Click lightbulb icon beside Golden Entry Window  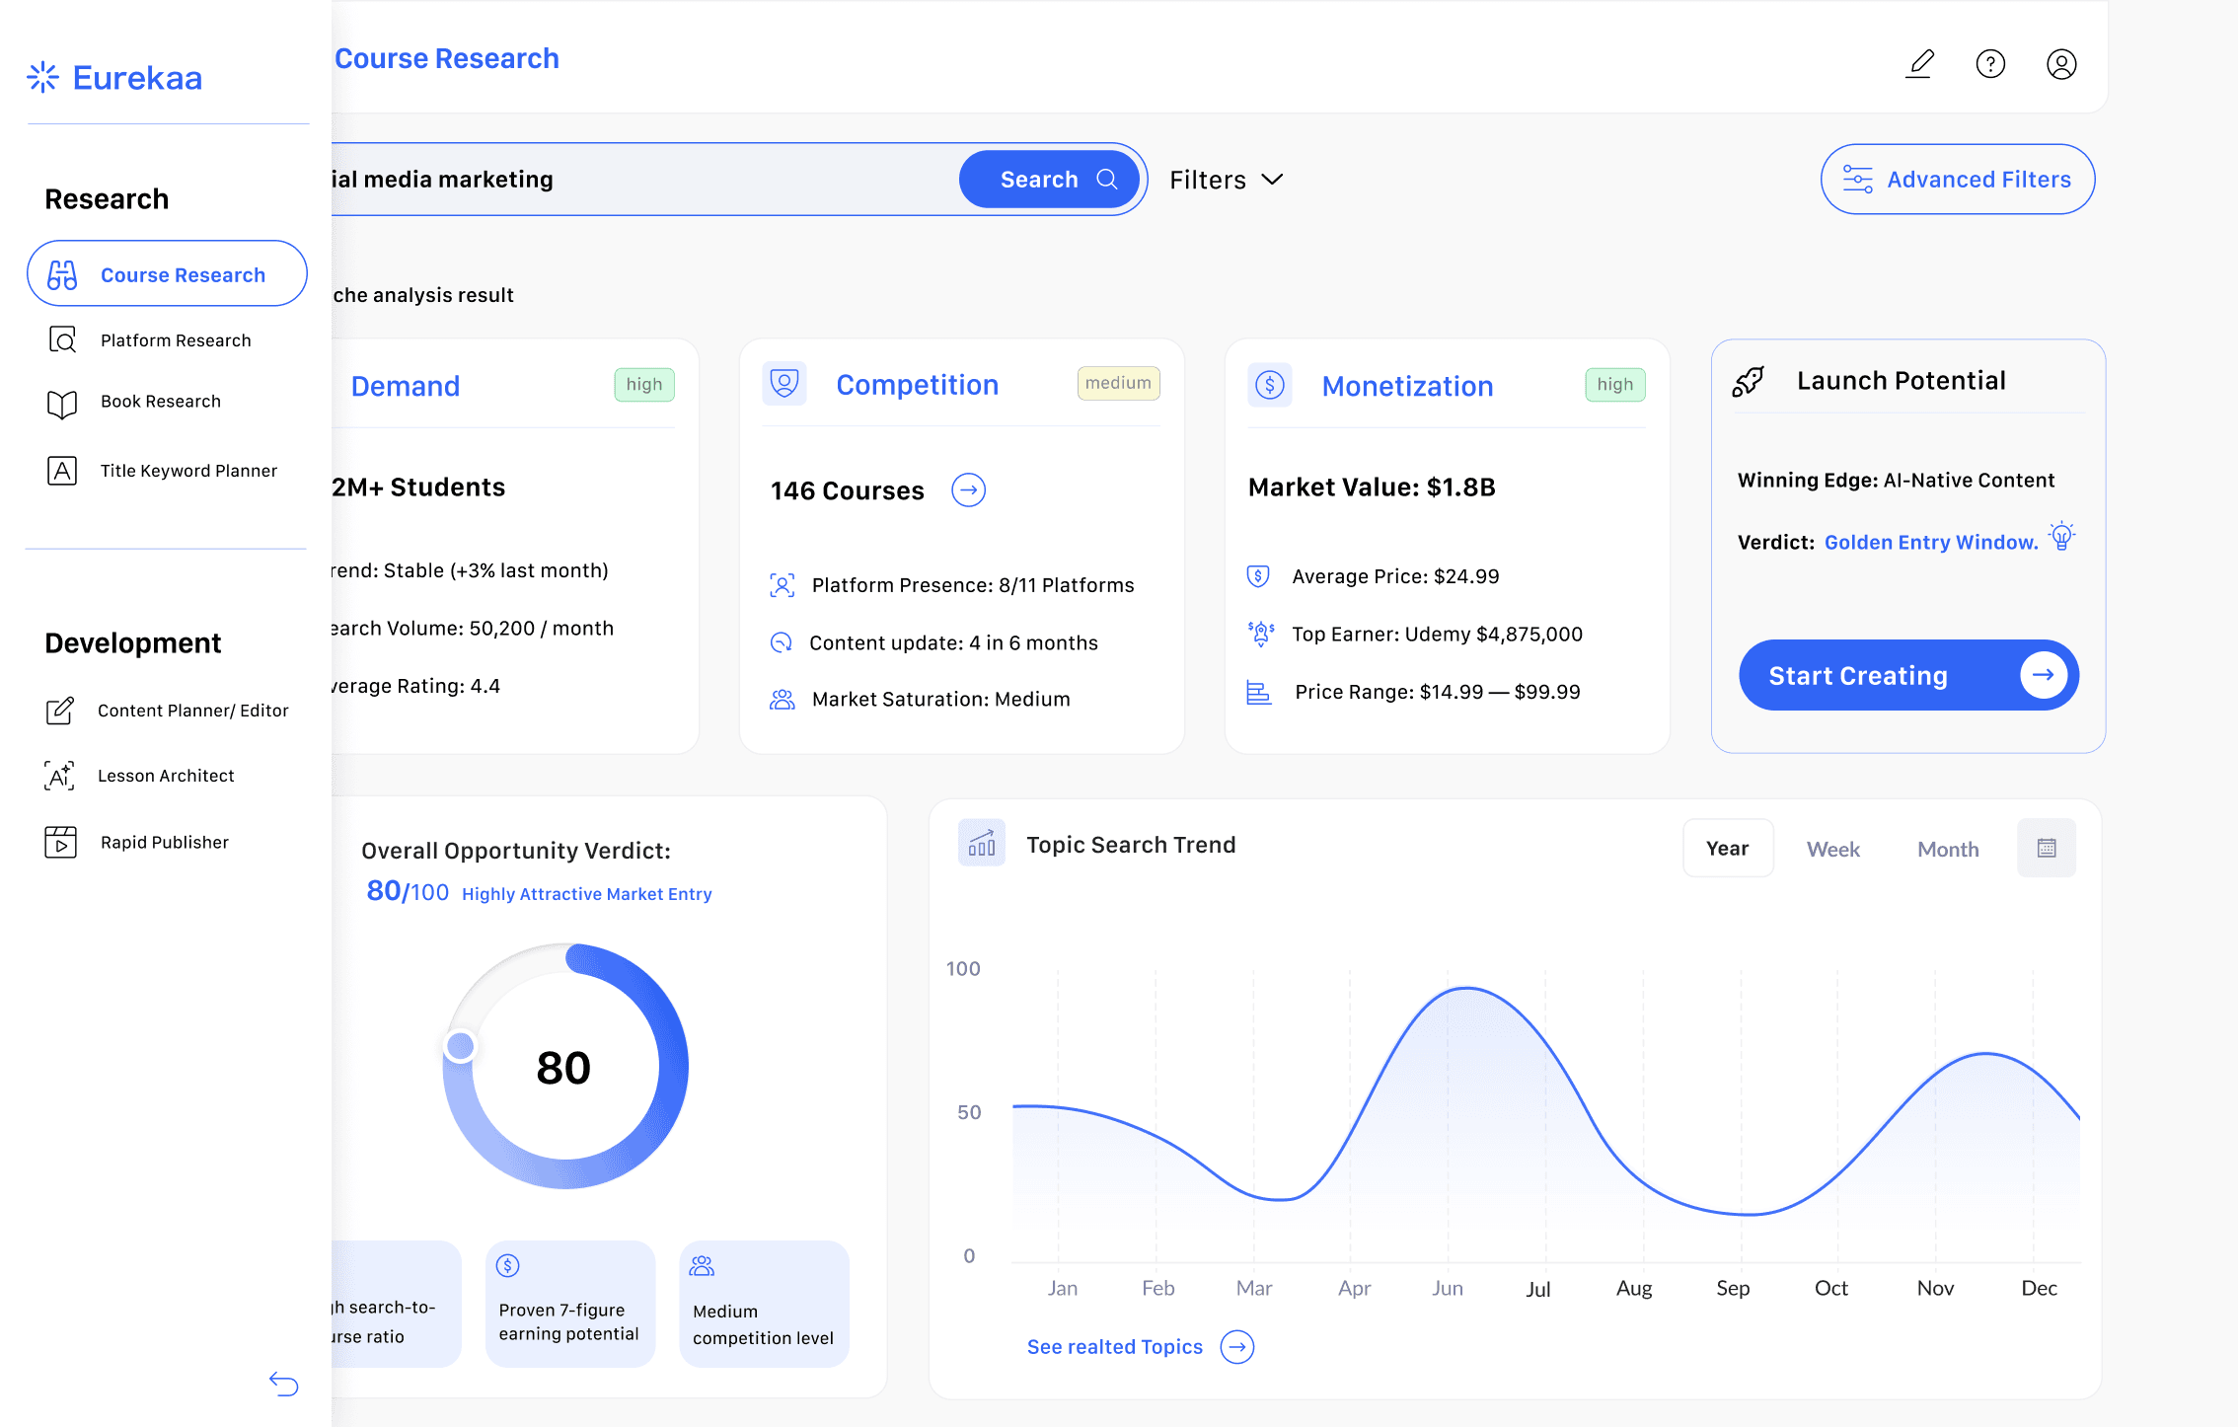(2062, 537)
